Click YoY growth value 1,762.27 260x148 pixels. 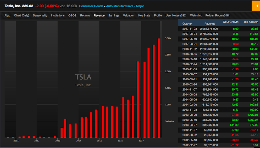253,120
